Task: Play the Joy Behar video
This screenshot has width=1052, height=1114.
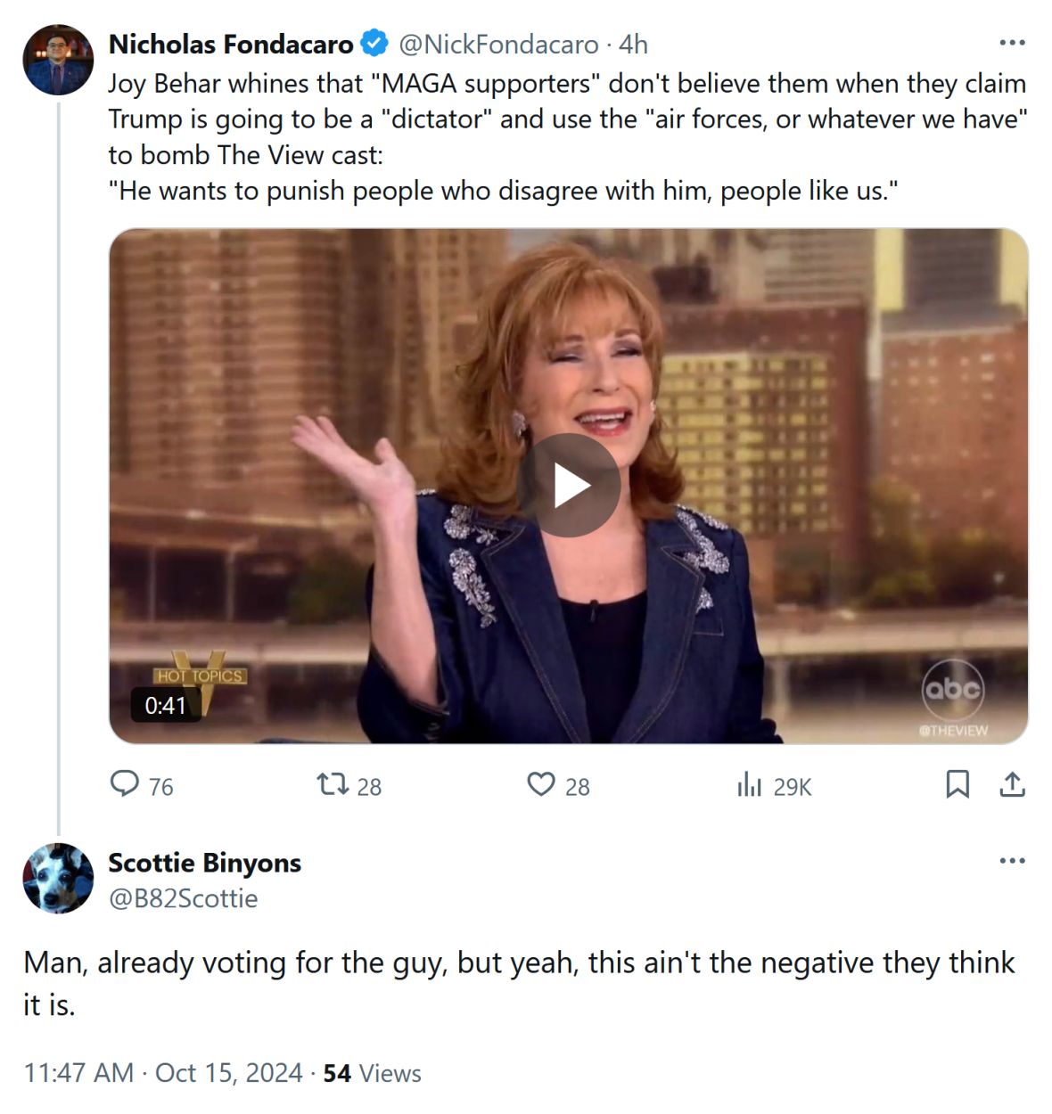Action: pyautogui.click(x=569, y=486)
